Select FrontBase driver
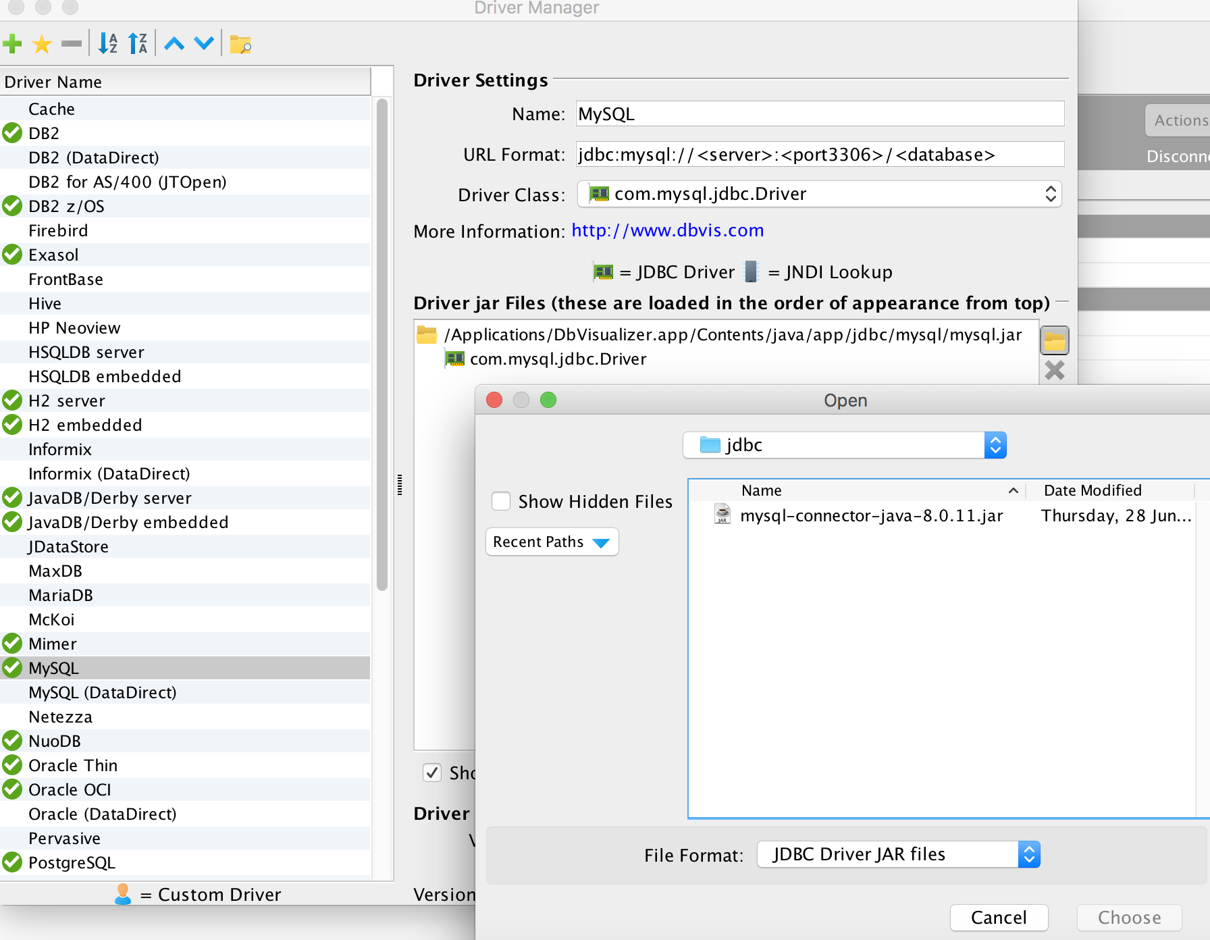 tap(185, 279)
